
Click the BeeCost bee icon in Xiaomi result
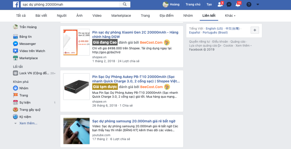[167, 42]
